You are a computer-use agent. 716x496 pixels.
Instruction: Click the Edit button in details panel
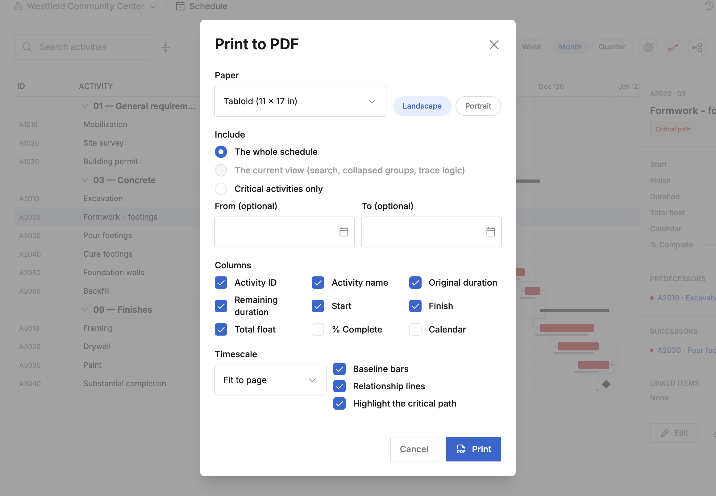673,433
